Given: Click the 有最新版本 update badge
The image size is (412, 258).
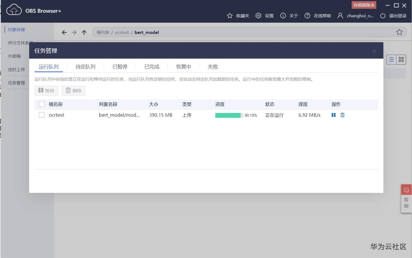Looking at the screenshot, I should click(364, 5).
